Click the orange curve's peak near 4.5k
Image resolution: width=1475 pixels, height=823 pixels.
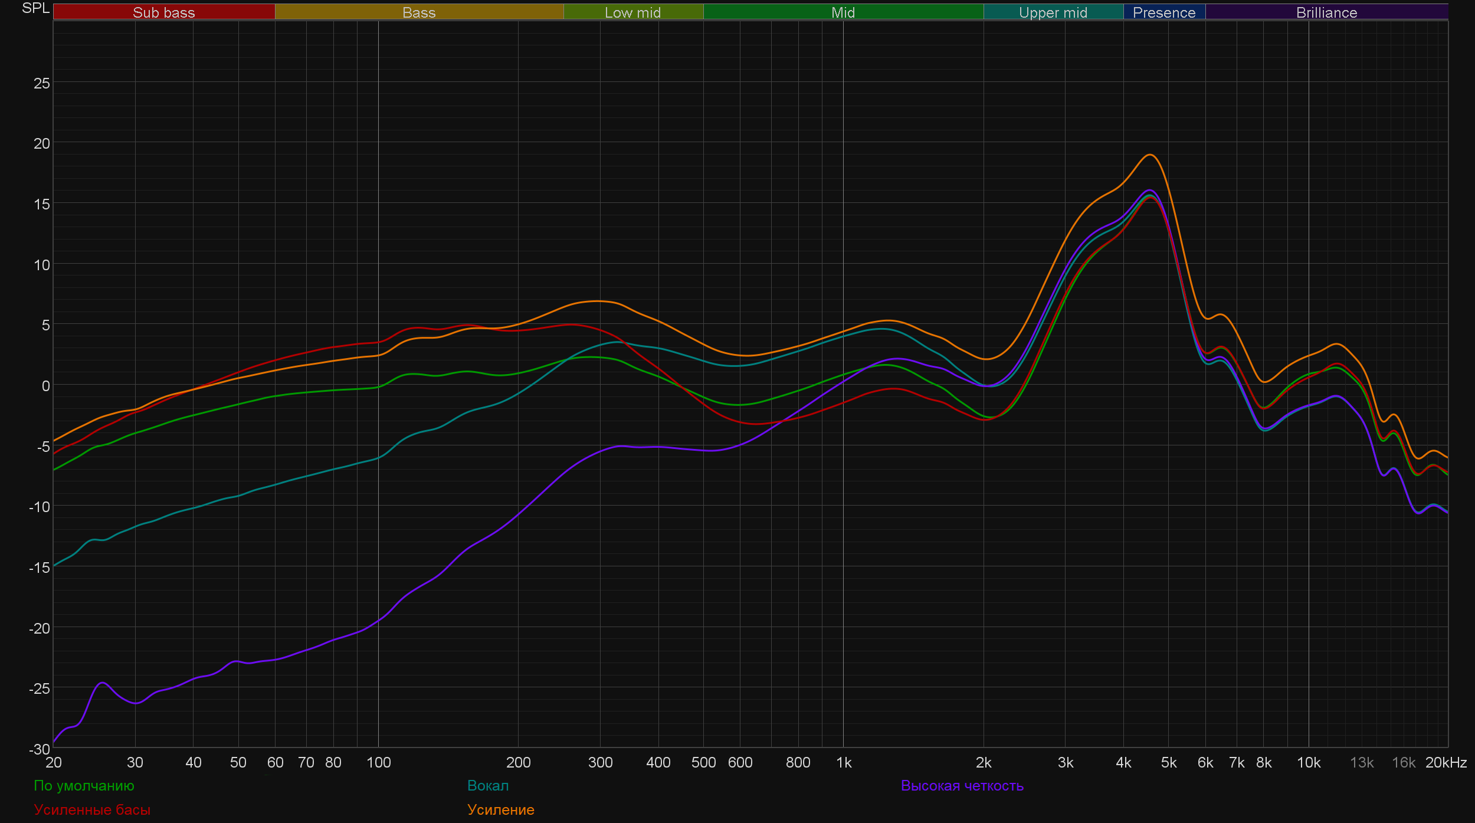click(x=1150, y=155)
